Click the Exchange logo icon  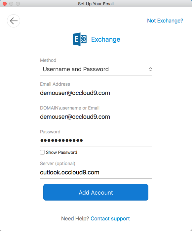[x=80, y=39]
